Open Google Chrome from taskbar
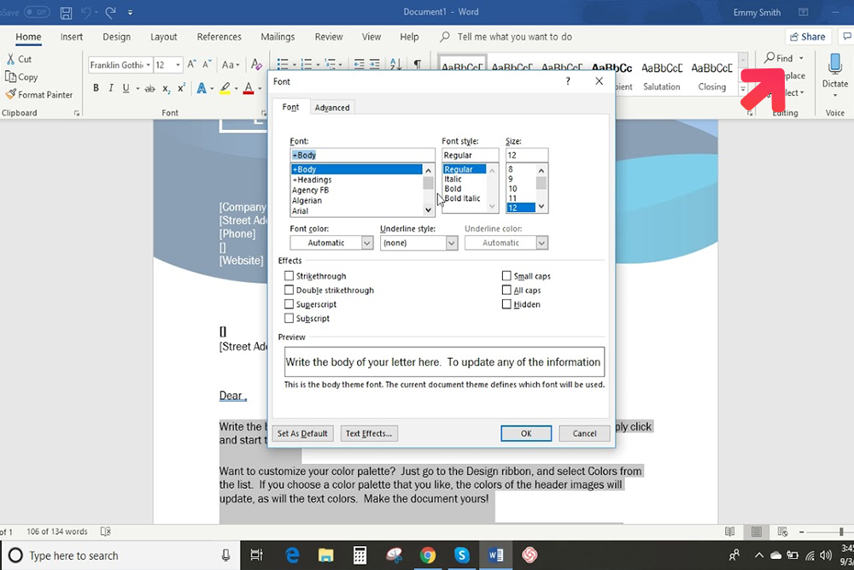 pos(428,555)
